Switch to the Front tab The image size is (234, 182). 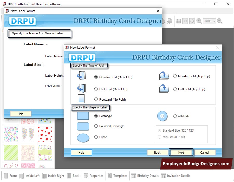[x=10, y=175]
